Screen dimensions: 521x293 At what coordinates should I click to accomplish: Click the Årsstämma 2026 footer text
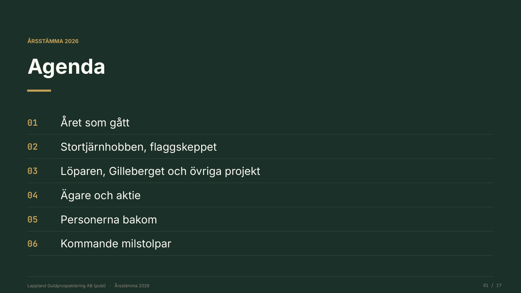pyautogui.click(x=132, y=286)
